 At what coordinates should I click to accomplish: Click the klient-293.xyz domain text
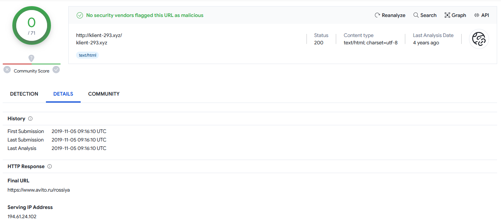coord(91,43)
